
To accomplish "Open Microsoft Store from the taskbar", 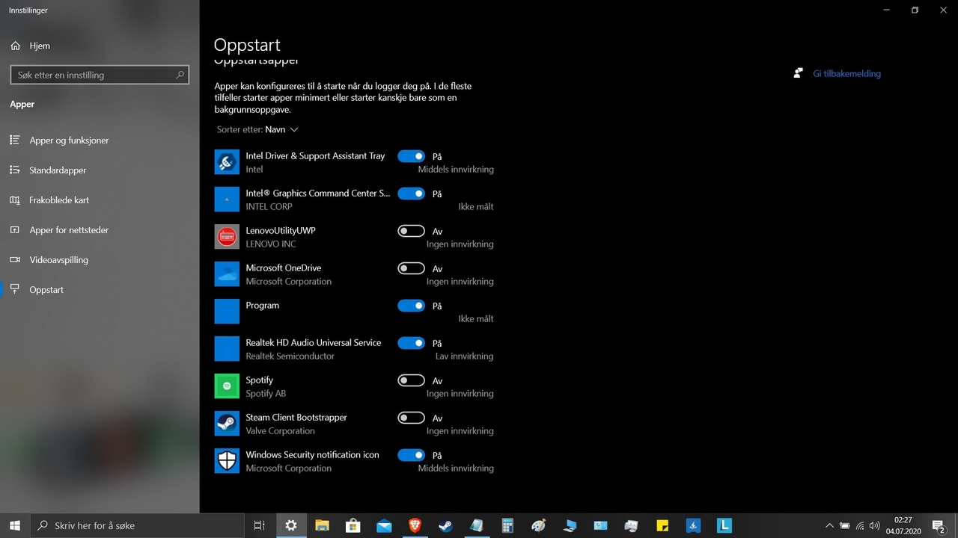I will click(x=353, y=525).
